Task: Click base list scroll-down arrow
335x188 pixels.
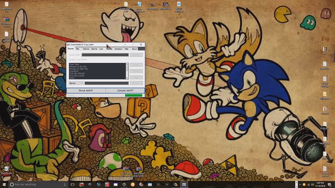Action: point(127,78)
